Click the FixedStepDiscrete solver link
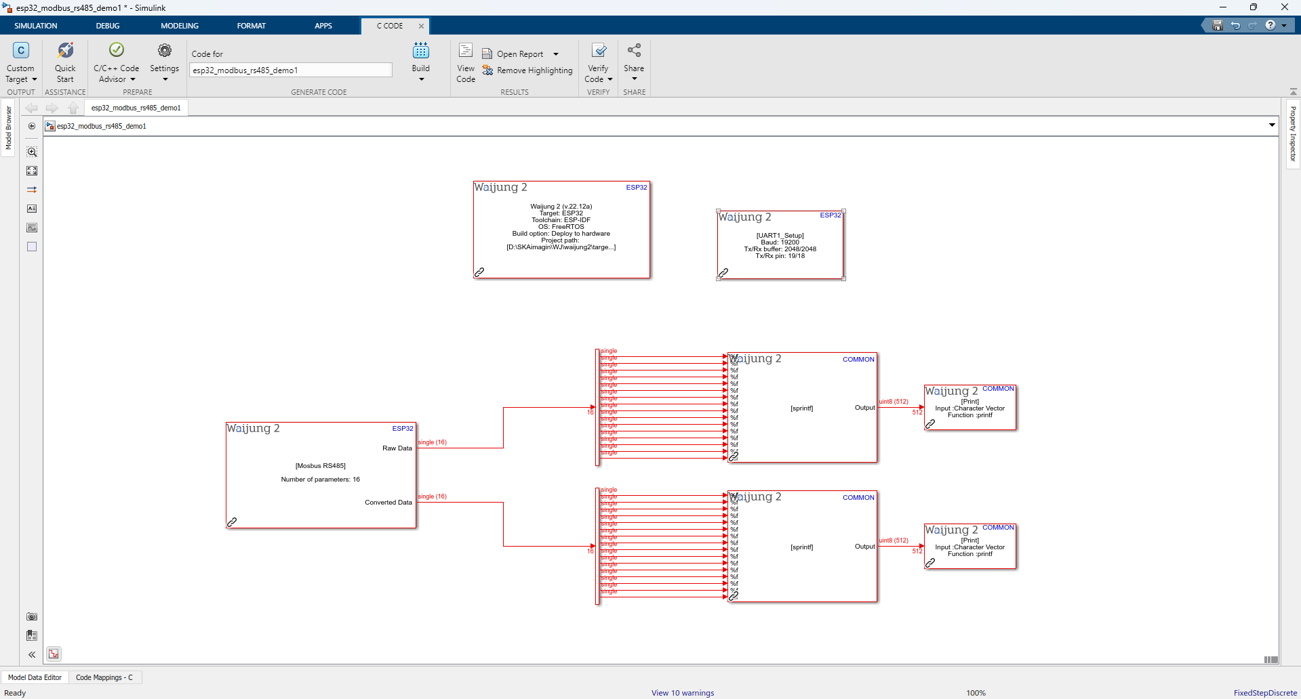This screenshot has width=1301, height=699. pos(1265,693)
